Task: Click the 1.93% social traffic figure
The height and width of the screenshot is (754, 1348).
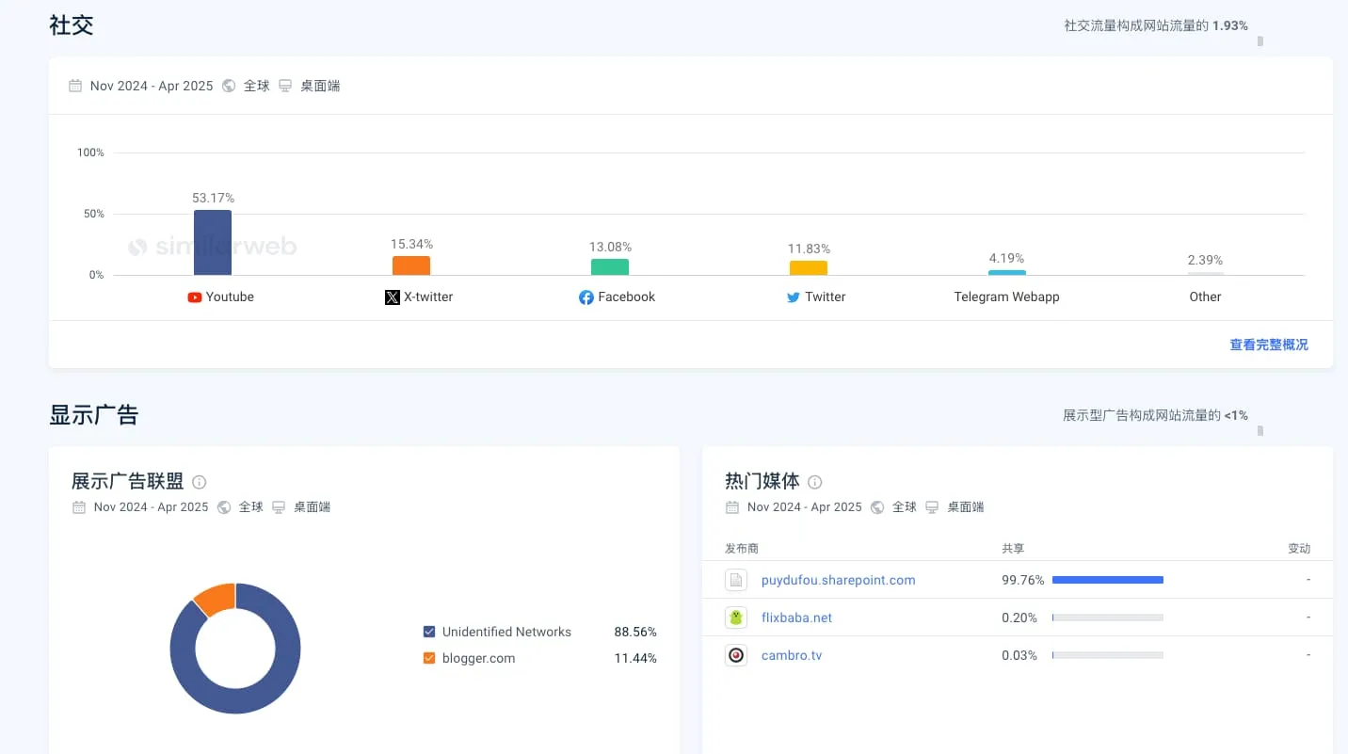Action: [x=1230, y=26]
